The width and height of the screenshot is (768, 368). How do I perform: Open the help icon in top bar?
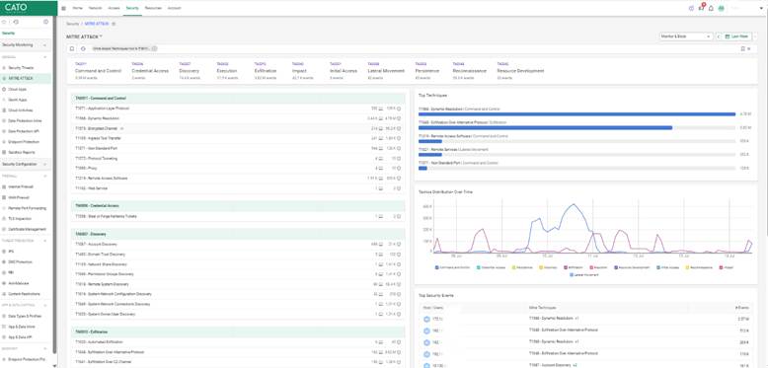(691, 8)
